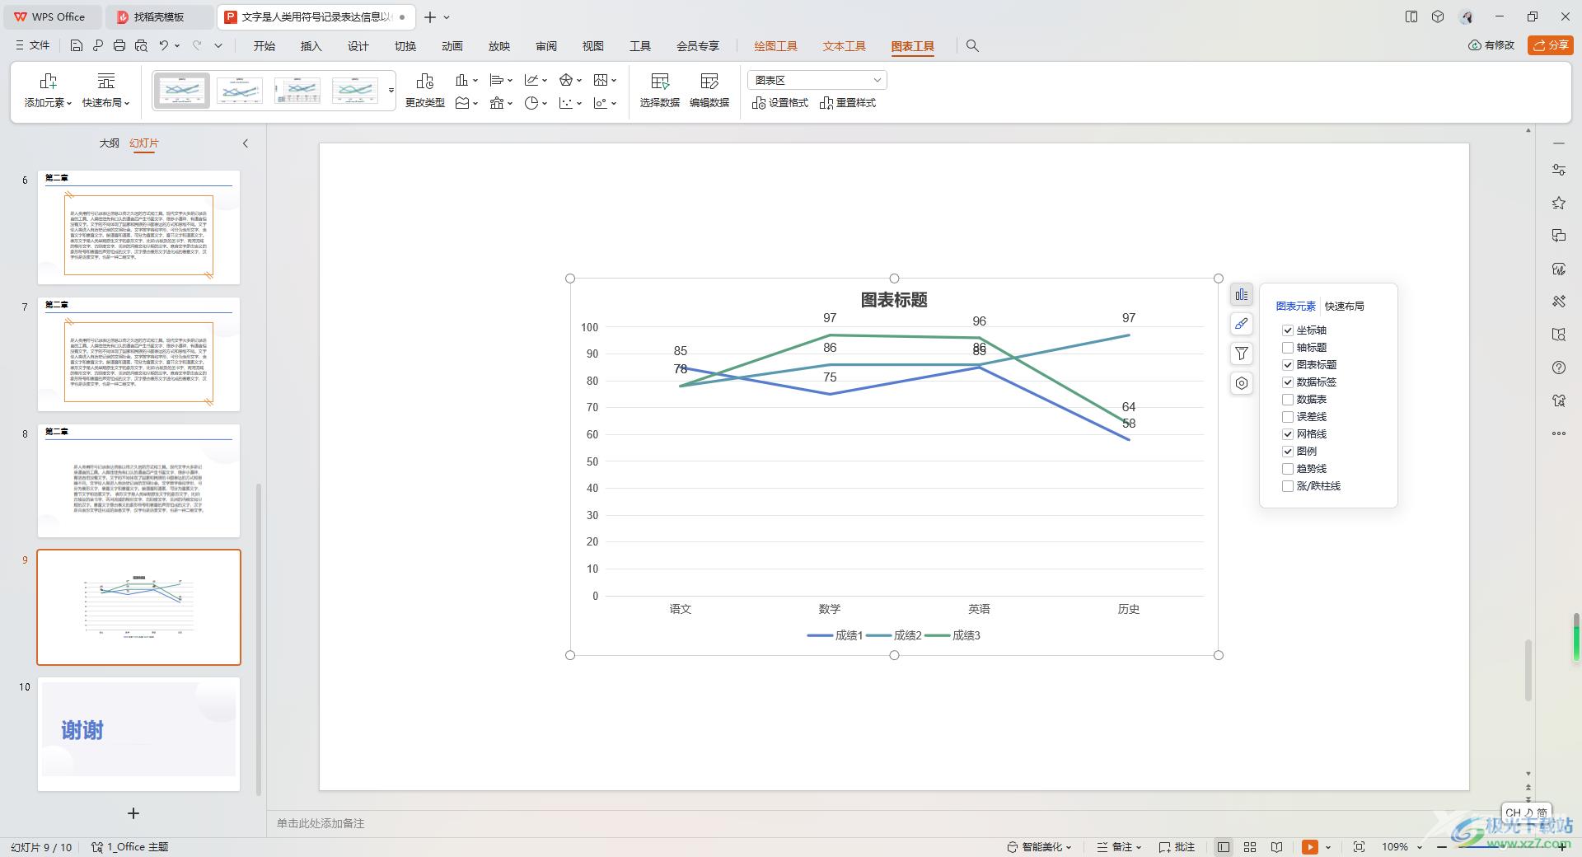Click the 分享 share button
The image size is (1582, 857).
click(x=1550, y=45)
